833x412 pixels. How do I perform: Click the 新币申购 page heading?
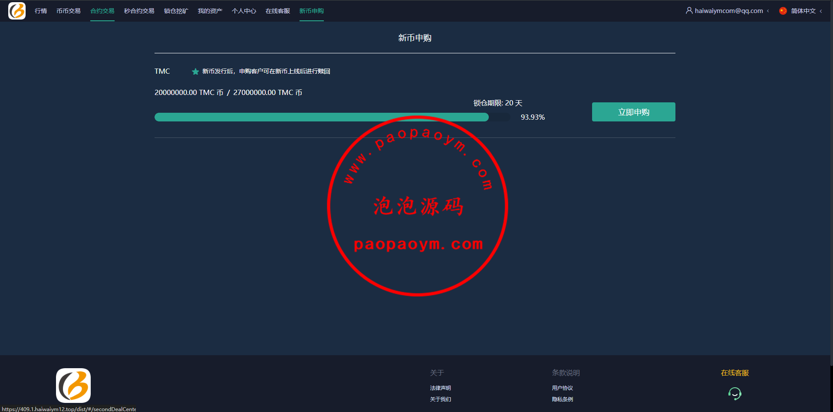coord(415,38)
